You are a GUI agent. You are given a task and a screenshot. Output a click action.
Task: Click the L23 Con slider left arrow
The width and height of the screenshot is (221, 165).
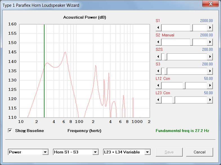(159, 100)
